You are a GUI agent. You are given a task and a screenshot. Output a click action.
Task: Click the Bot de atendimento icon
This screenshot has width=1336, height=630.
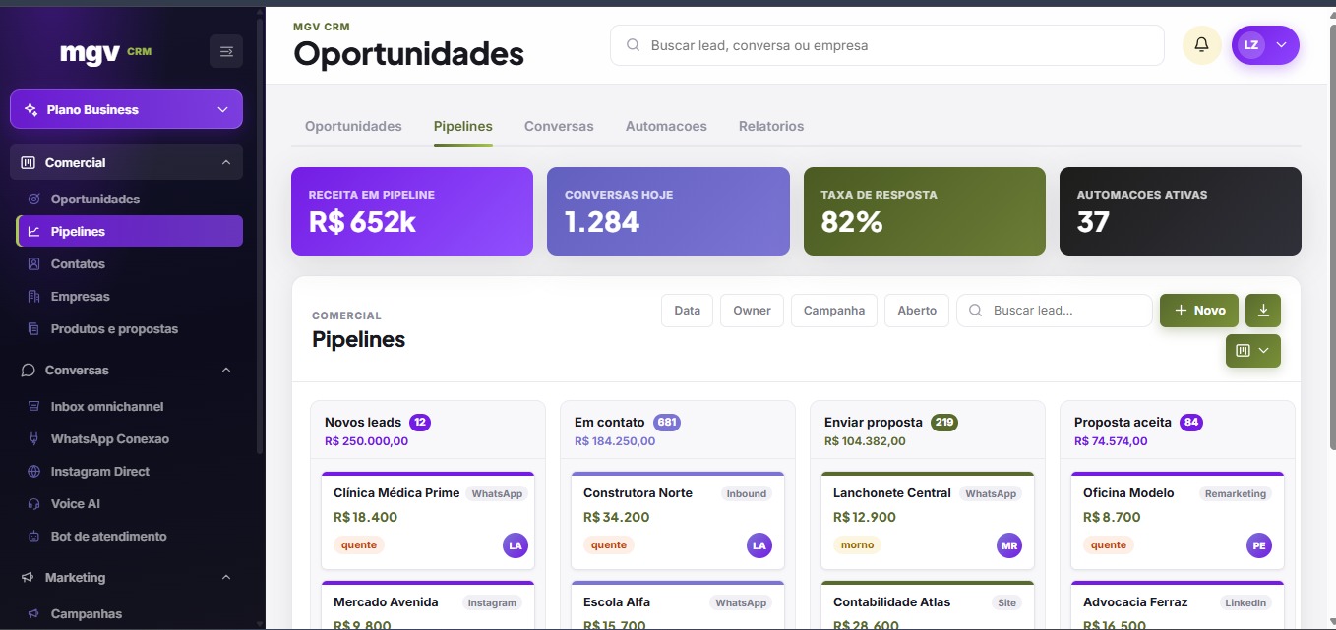coord(34,536)
